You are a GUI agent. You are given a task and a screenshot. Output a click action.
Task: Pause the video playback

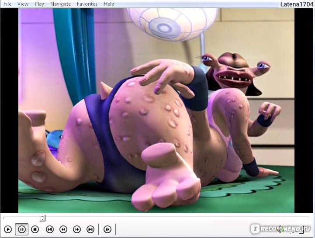[x=21, y=229]
